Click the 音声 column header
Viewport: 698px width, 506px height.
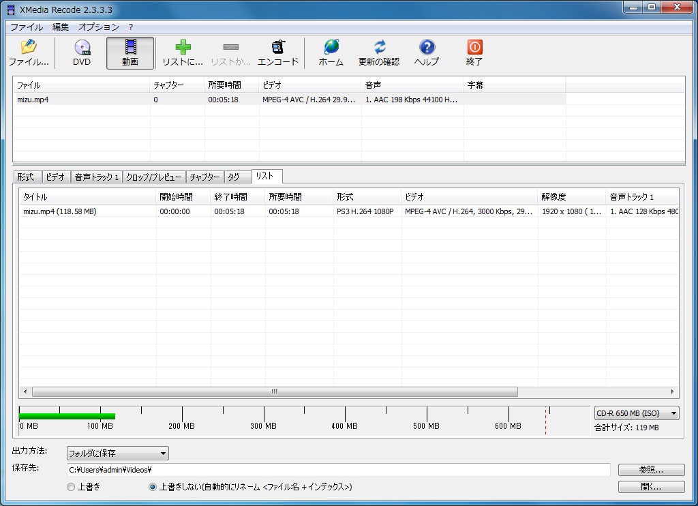pos(412,85)
